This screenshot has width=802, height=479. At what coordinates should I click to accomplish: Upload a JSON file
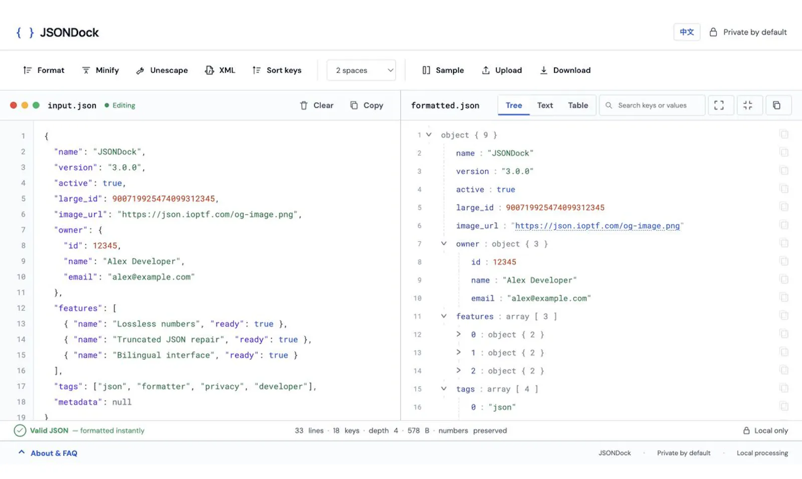(x=502, y=70)
